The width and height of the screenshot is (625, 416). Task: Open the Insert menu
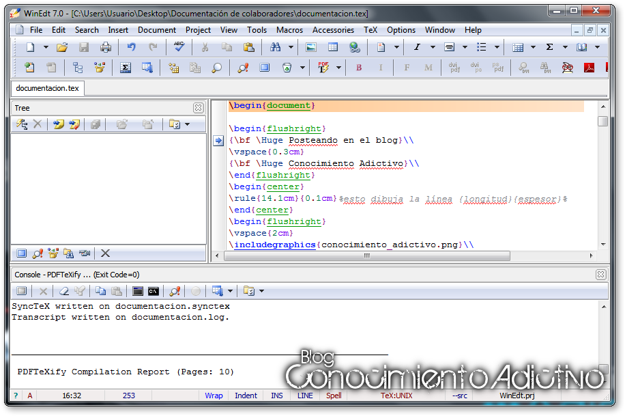[x=118, y=30]
